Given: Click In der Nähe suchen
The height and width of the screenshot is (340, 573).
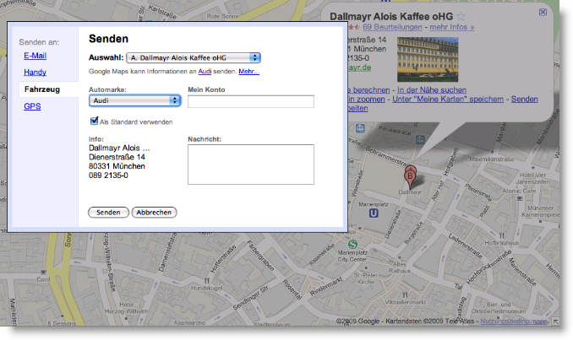Looking at the screenshot, I should (432, 89).
